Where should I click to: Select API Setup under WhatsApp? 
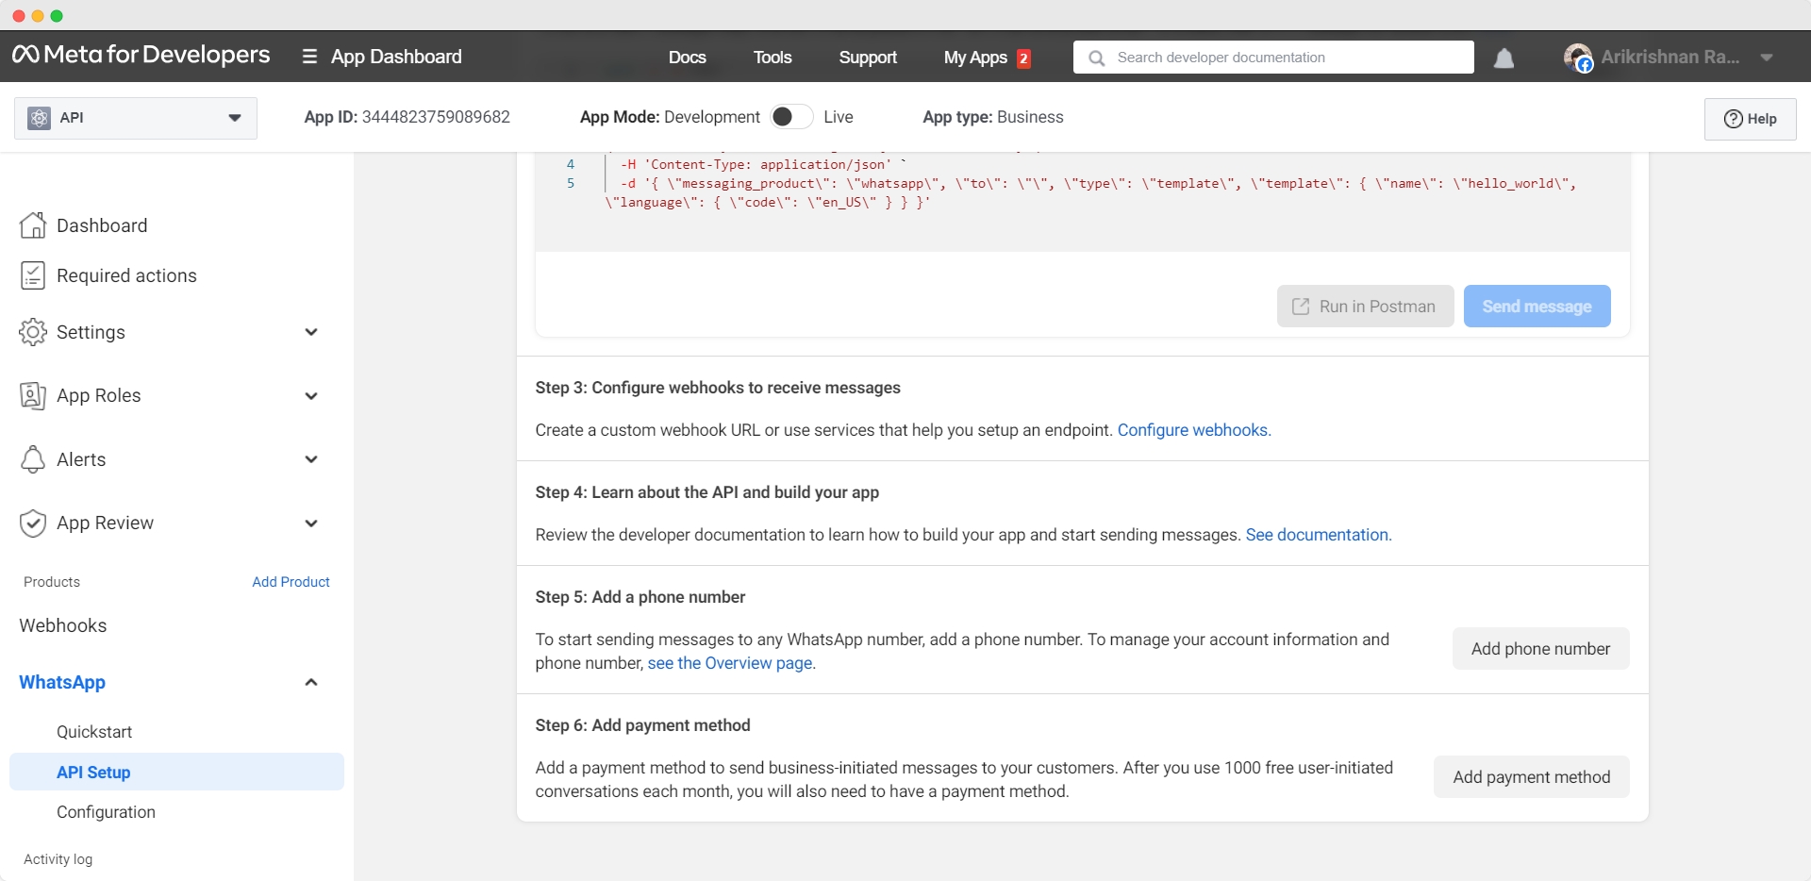coord(176,772)
